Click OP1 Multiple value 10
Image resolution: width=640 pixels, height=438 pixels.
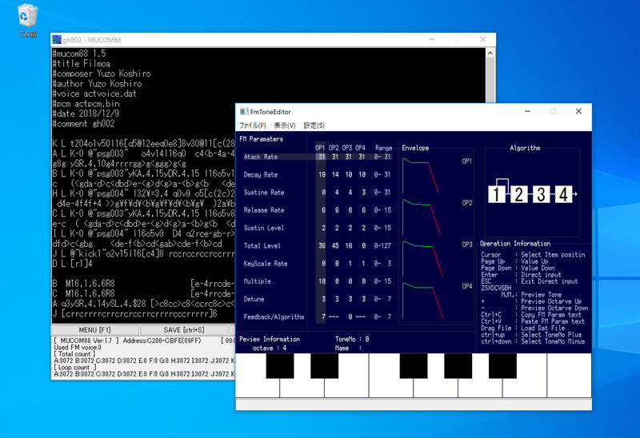coord(322,281)
